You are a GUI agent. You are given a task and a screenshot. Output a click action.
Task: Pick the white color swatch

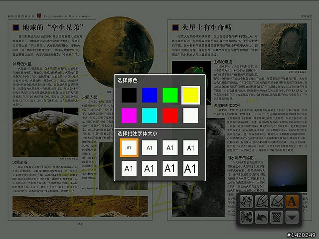point(190,116)
